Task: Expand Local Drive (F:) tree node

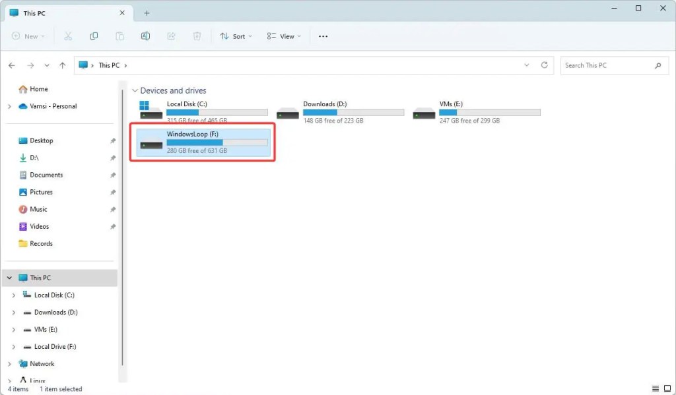Action: [14, 347]
